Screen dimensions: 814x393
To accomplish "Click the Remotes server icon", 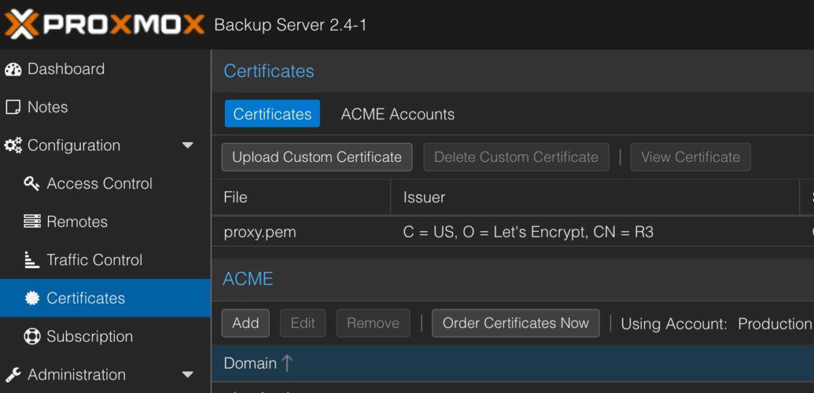I will [32, 222].
